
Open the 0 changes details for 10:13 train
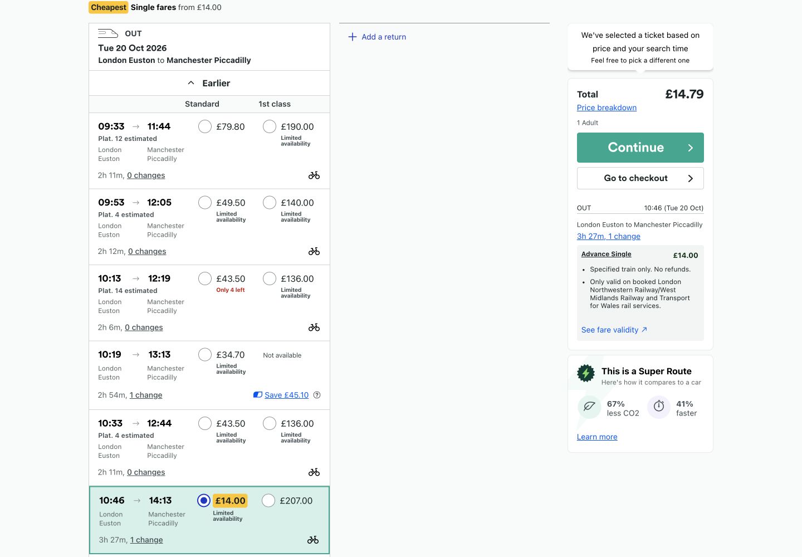pos(144,328)
